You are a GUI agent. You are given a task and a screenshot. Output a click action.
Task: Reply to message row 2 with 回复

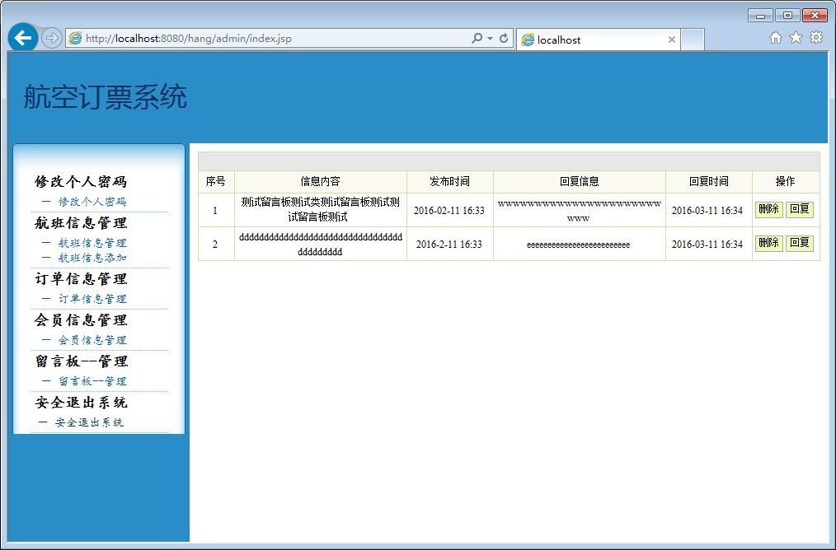799,243
